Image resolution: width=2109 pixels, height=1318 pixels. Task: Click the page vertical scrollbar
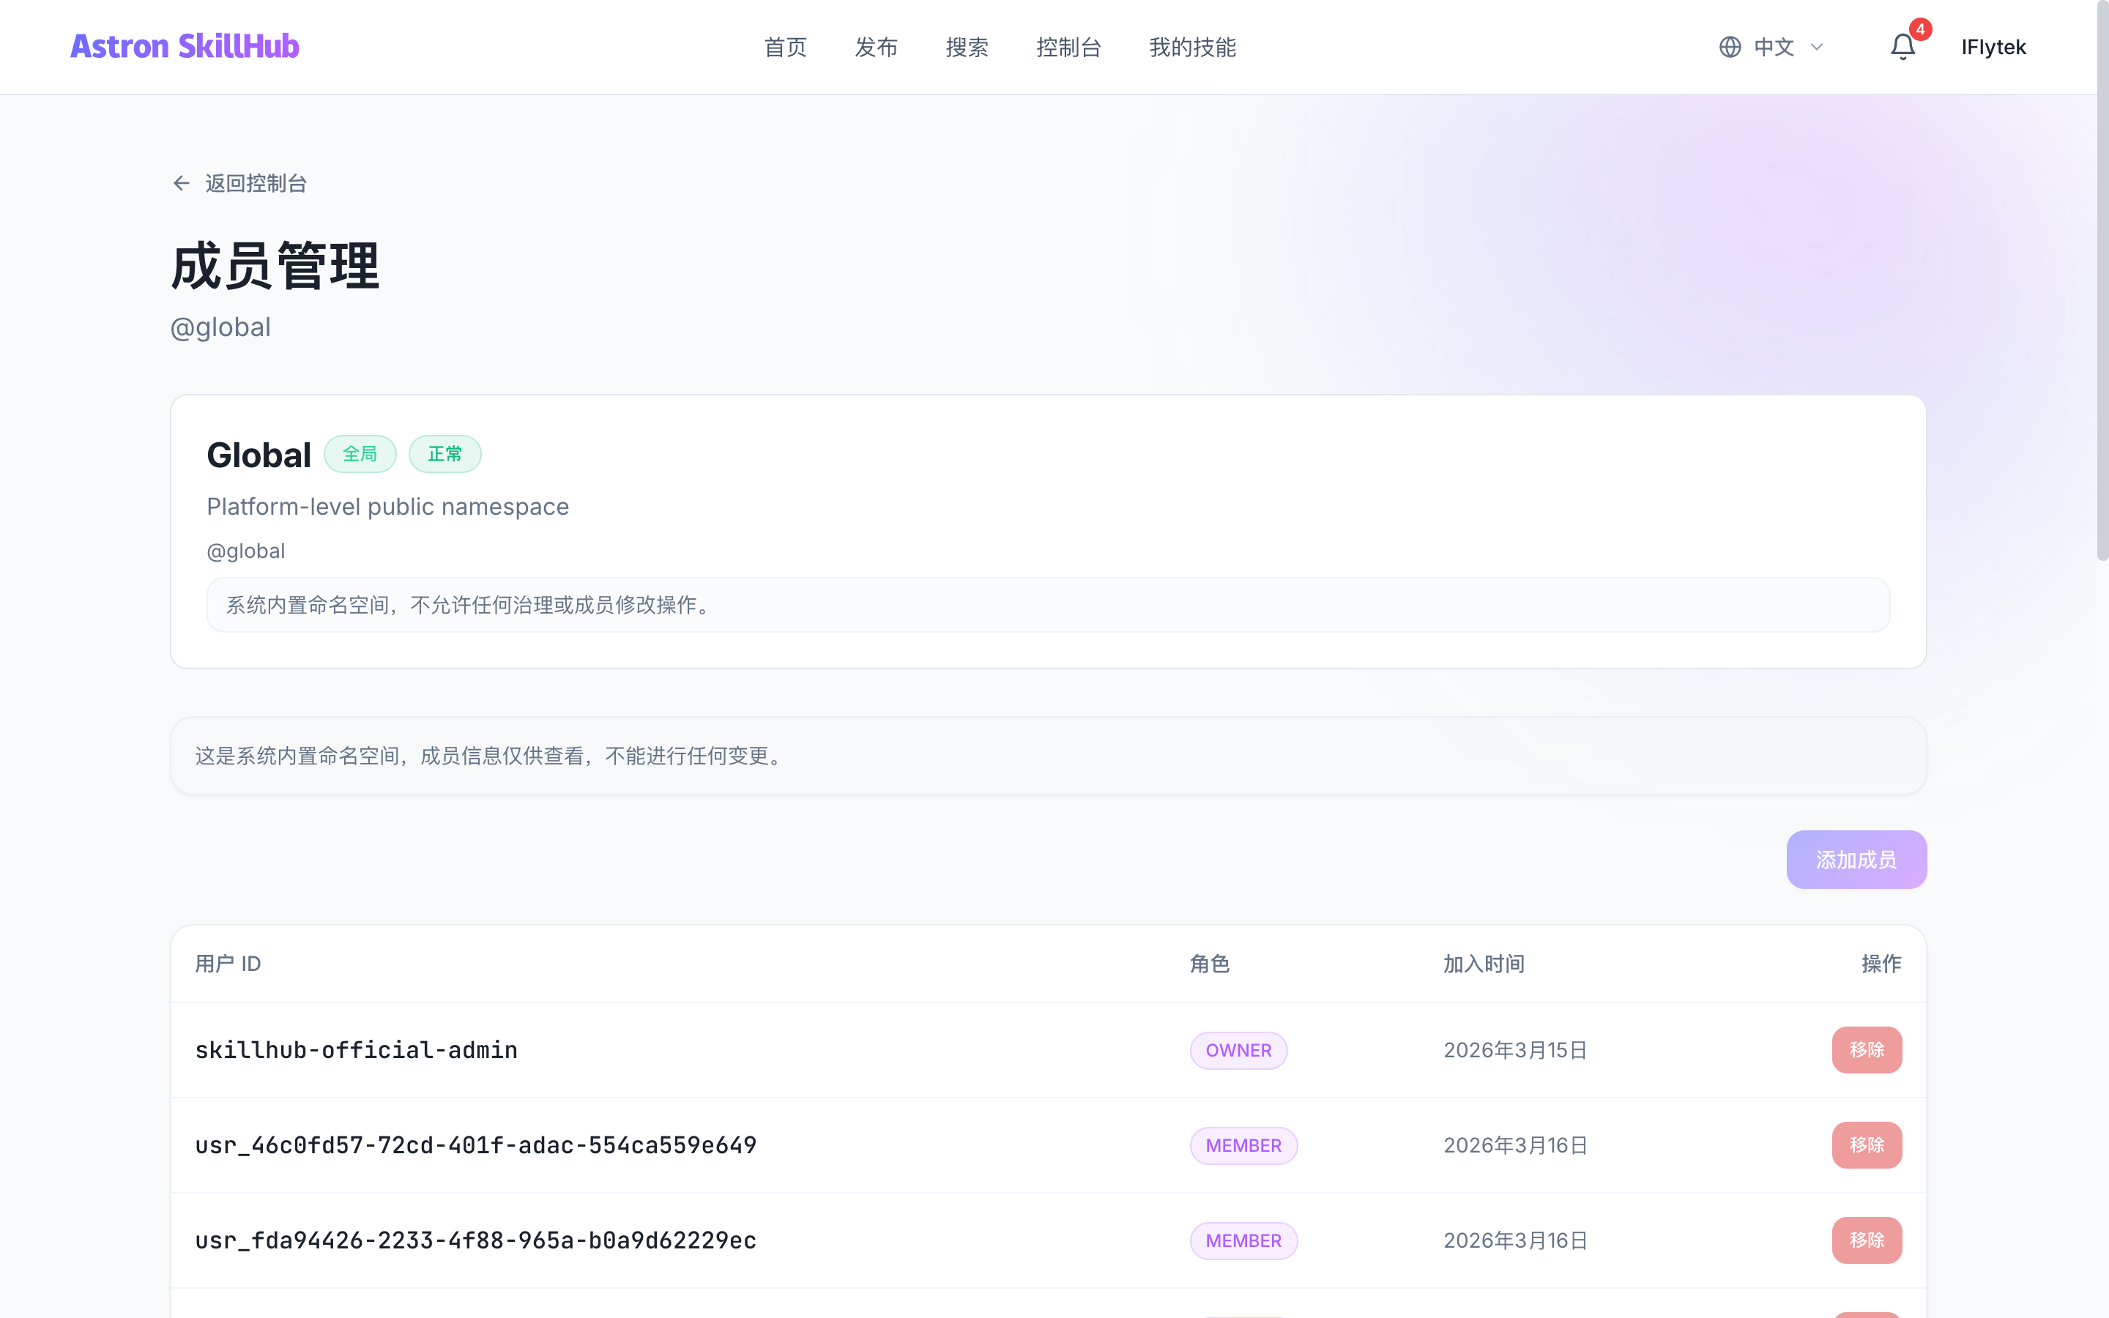(2102, 279)
